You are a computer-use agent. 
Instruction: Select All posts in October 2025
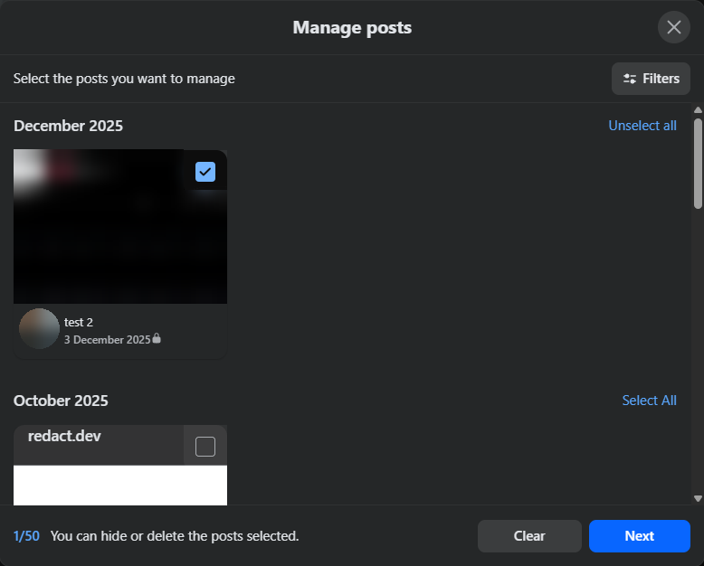pyautogui.click(x=649, y=401)
